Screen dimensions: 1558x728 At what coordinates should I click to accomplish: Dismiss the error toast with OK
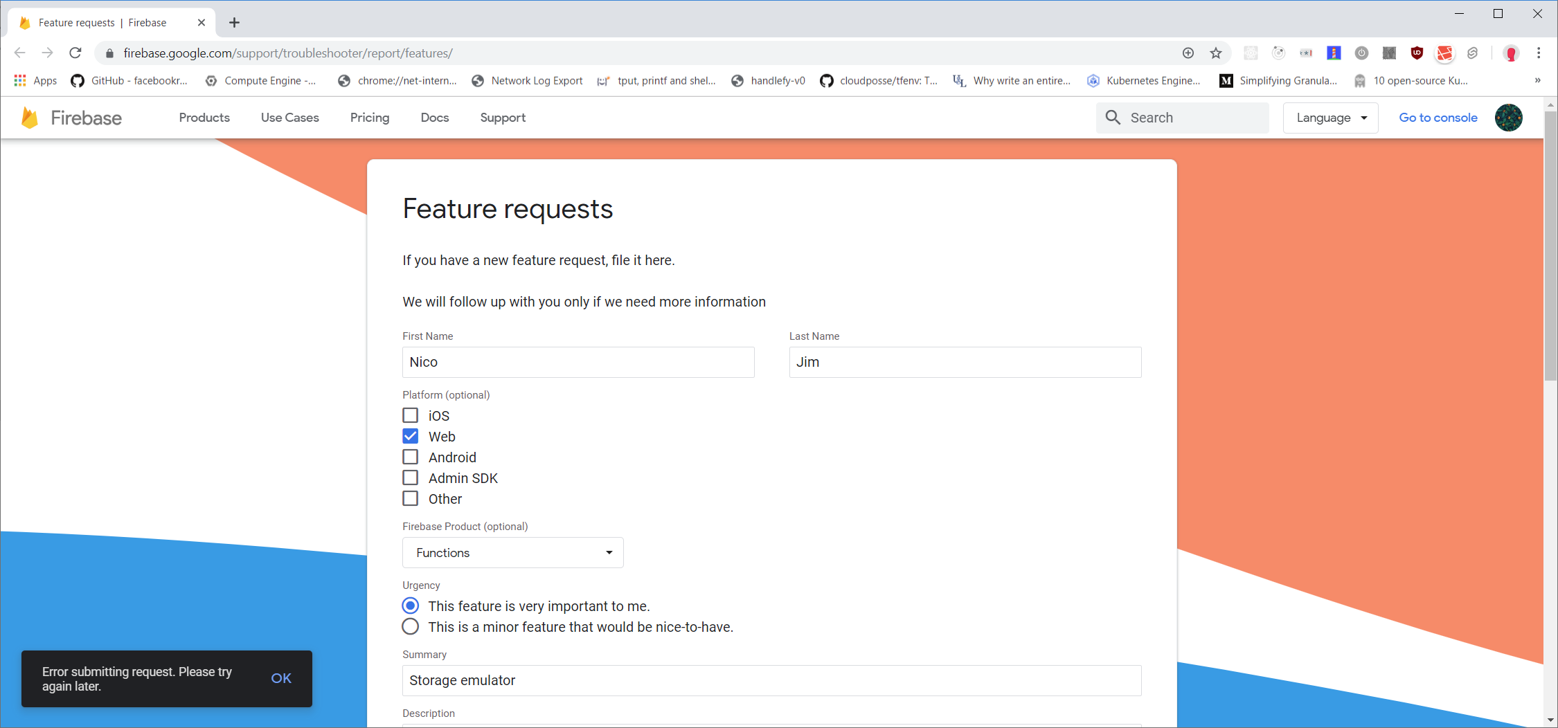coord(281,678)
